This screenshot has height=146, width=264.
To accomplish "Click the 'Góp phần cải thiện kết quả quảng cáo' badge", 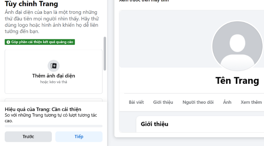I will pos(40,42).
